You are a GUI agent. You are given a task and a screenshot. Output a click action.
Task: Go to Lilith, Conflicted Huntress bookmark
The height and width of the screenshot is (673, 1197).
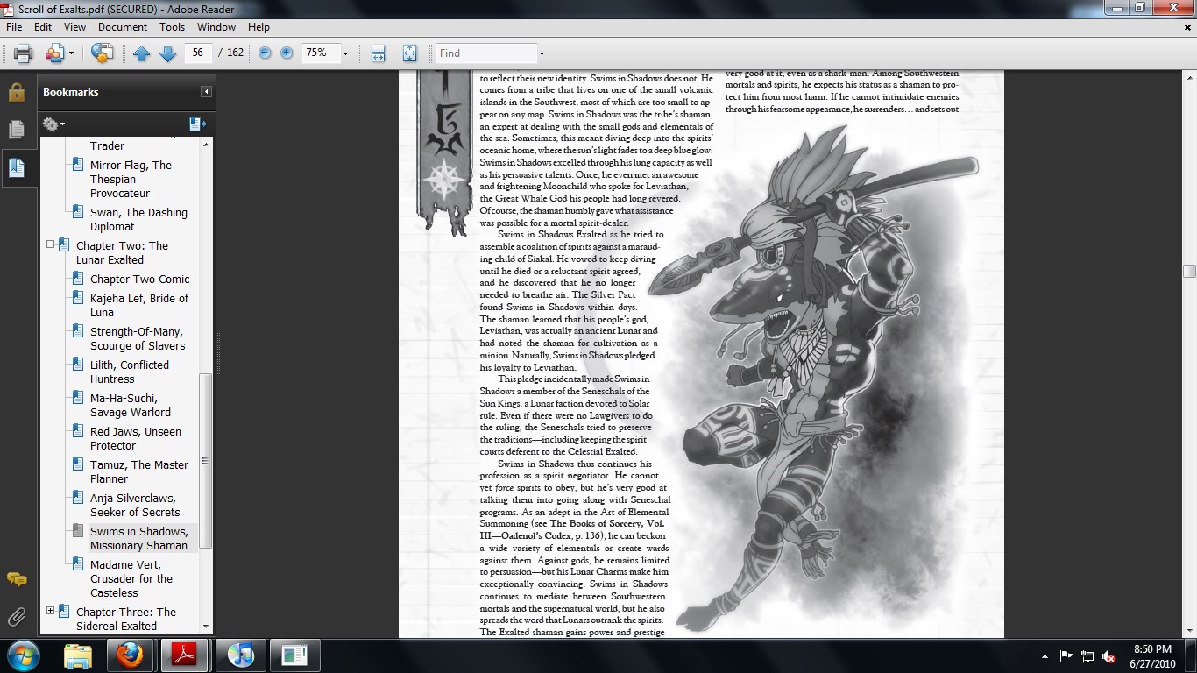pos(130,372)
